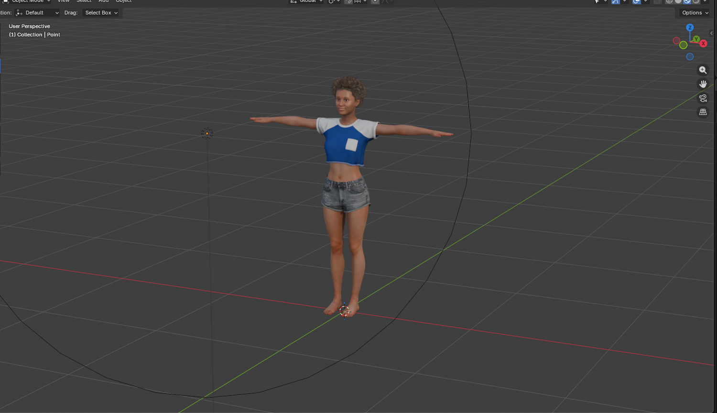
Task: Click the green Y axis on gizmo
Action: coord(696,39)
